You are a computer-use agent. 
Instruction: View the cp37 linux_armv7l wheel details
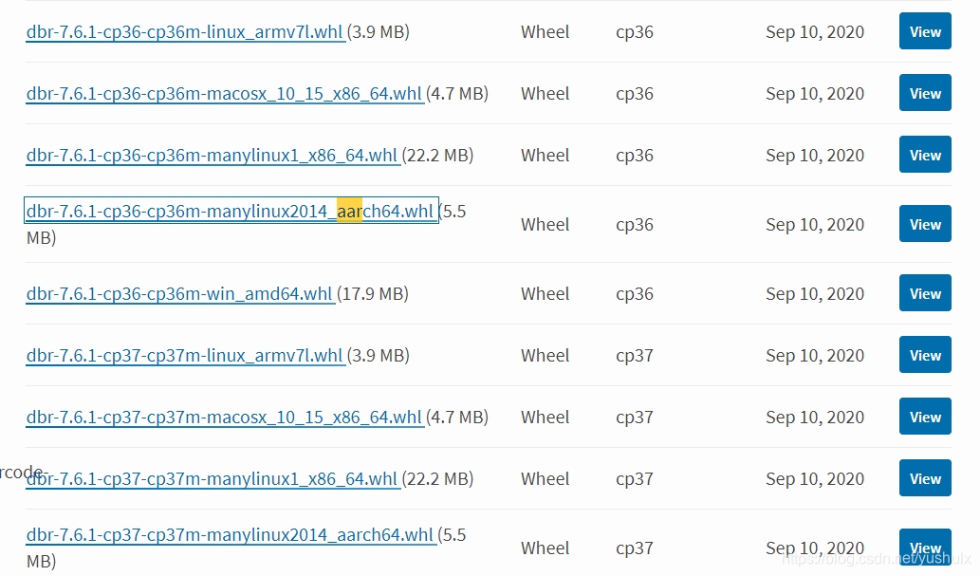[924, 355]
